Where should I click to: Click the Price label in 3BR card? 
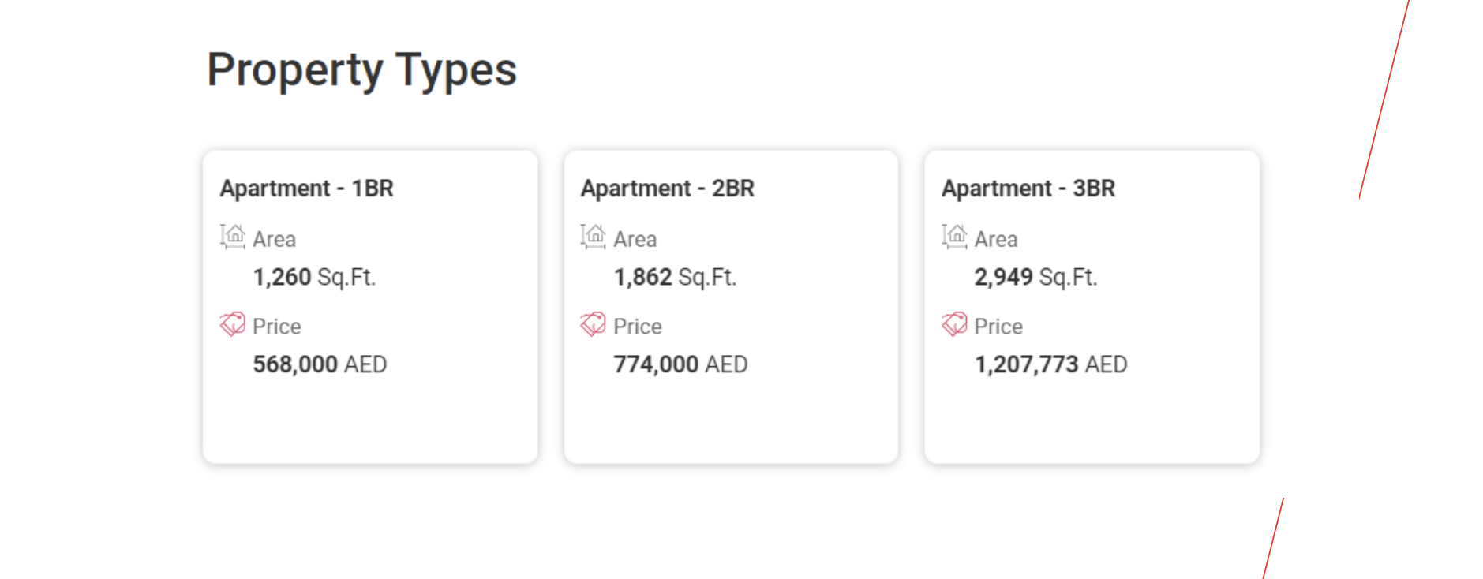998,327
